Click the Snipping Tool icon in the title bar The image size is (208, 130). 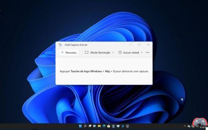[x=60, y=45]
